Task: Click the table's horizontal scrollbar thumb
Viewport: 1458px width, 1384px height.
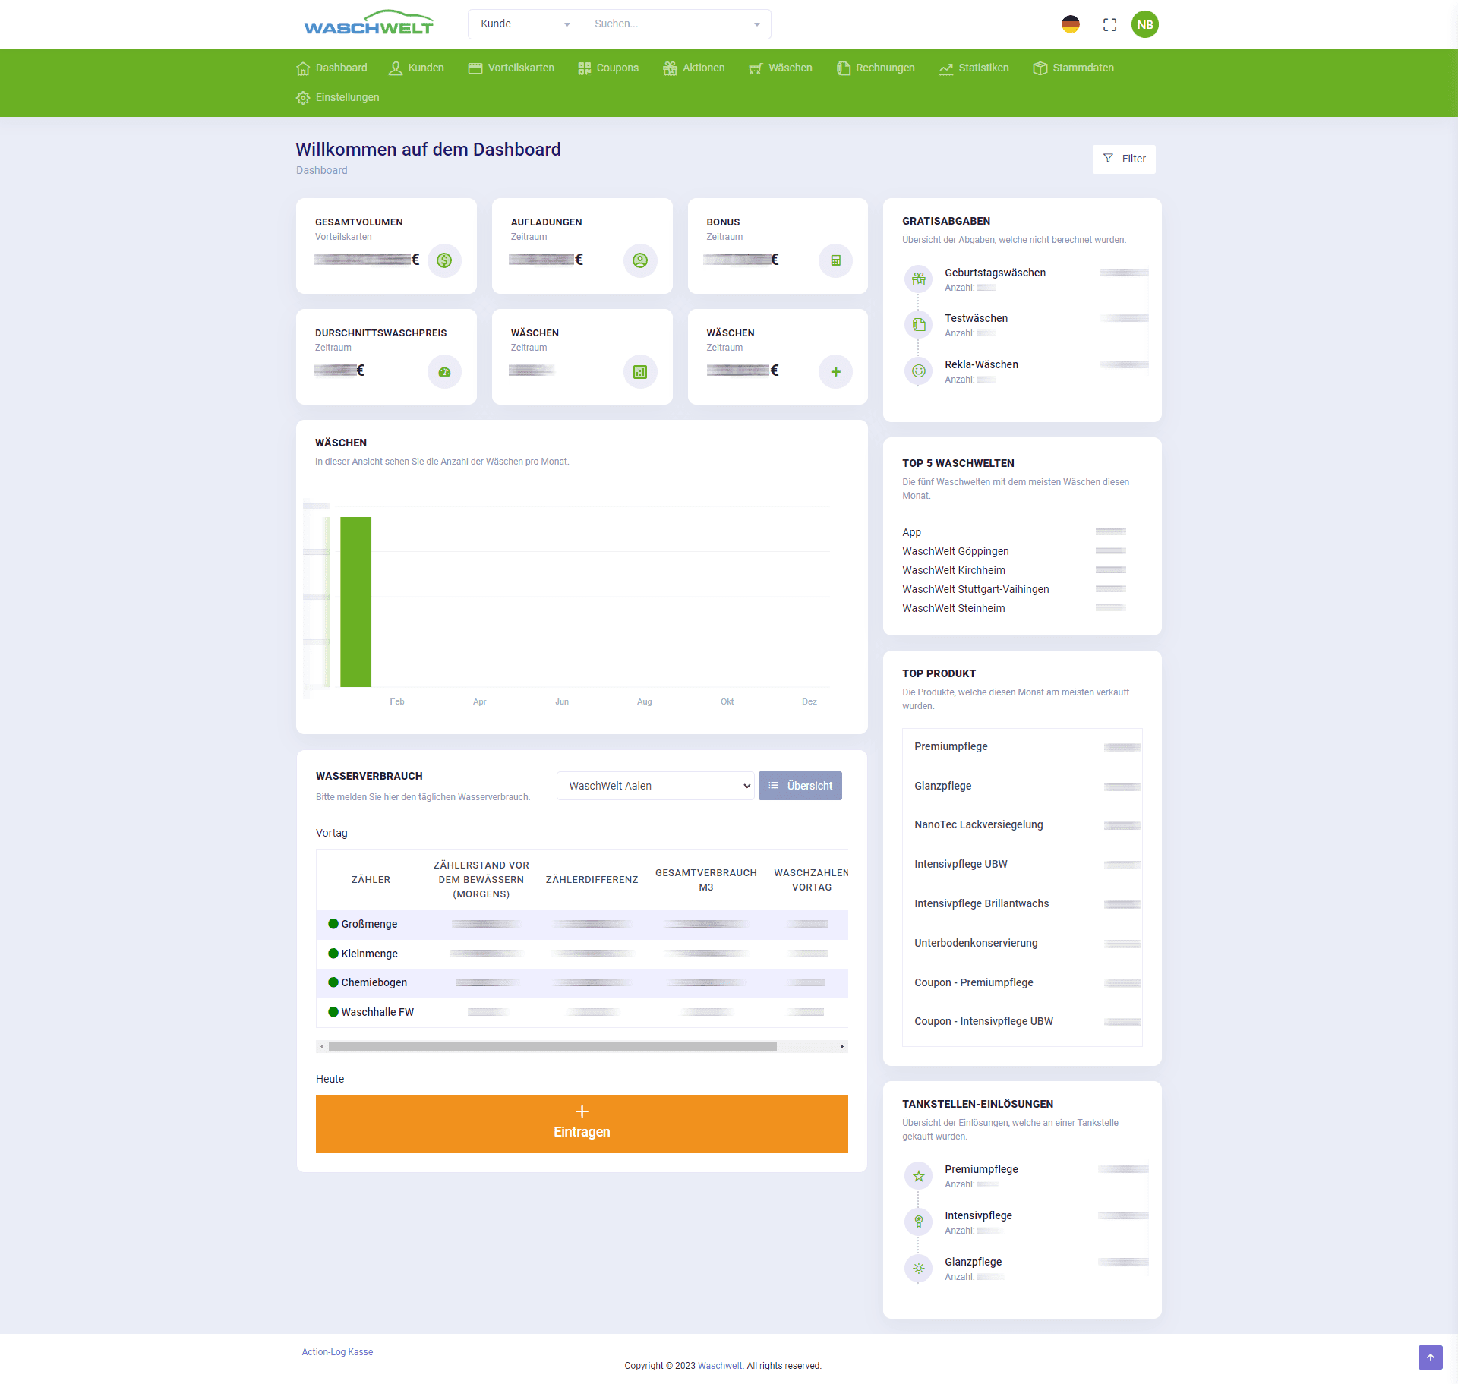Action: coord(553,1046)
